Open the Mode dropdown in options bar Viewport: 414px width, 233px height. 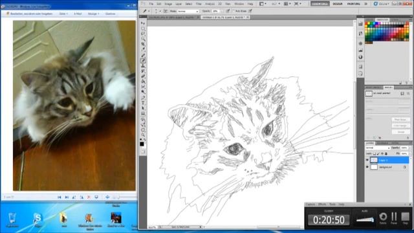coord(188,12)
